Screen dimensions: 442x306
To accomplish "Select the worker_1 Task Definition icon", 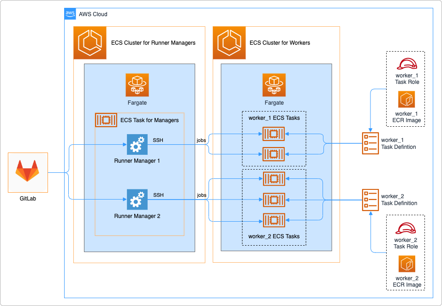I will tap(370, 143).
